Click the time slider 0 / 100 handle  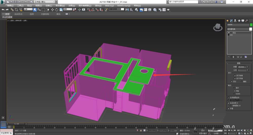17,124
